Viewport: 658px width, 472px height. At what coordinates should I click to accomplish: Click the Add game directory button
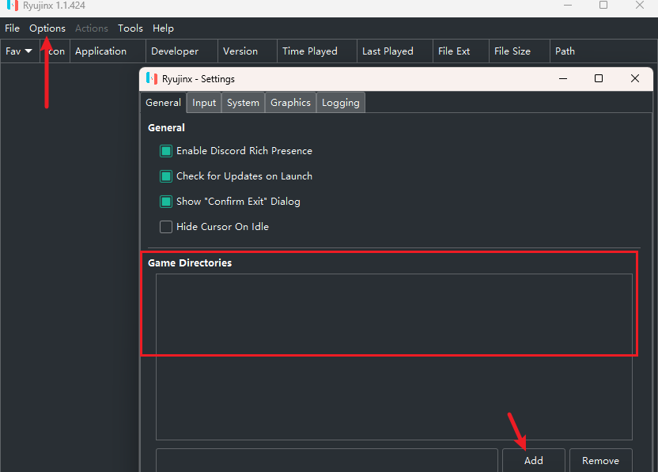tap(534, 460)
